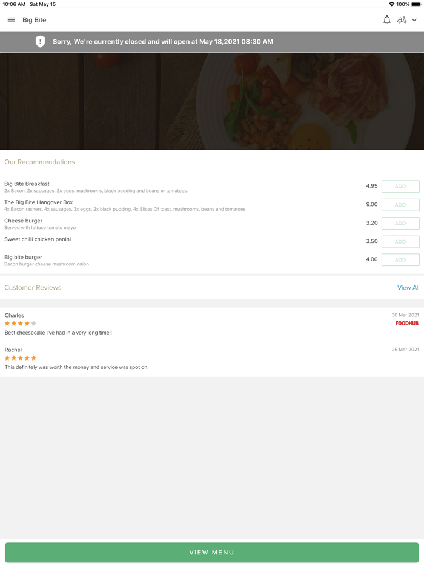Image resolution: width=424 pixels, height=566 pixels.
Task: Open Rachel's customer review
Action: click(x=76, y=367)
